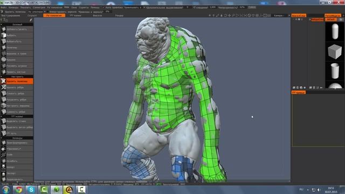This screenshot has height=194, width=345.
Task: Open the UV preview panel tab
Action: click(x=299, y=93)
